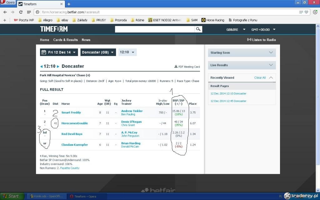The width and height of the screenshot is (320, 200).
Task: Click the Opera menu button
Action: (8, 2)
